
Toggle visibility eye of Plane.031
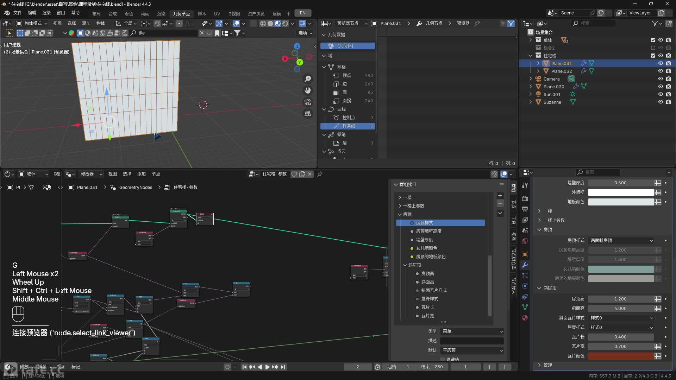661,63
